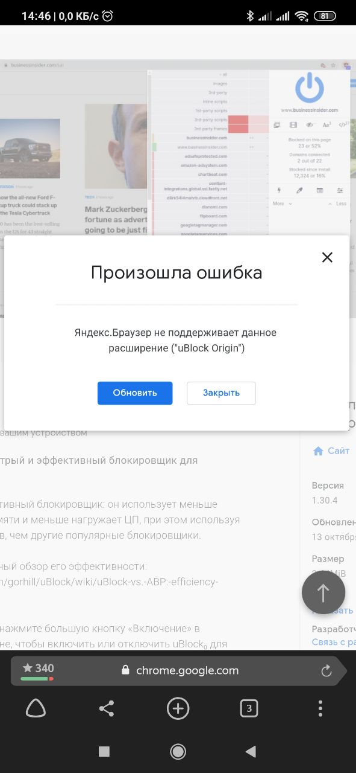Tap the Bluetooth icon in status bar
The image size is (356, 773).
(x=251, y=16)
